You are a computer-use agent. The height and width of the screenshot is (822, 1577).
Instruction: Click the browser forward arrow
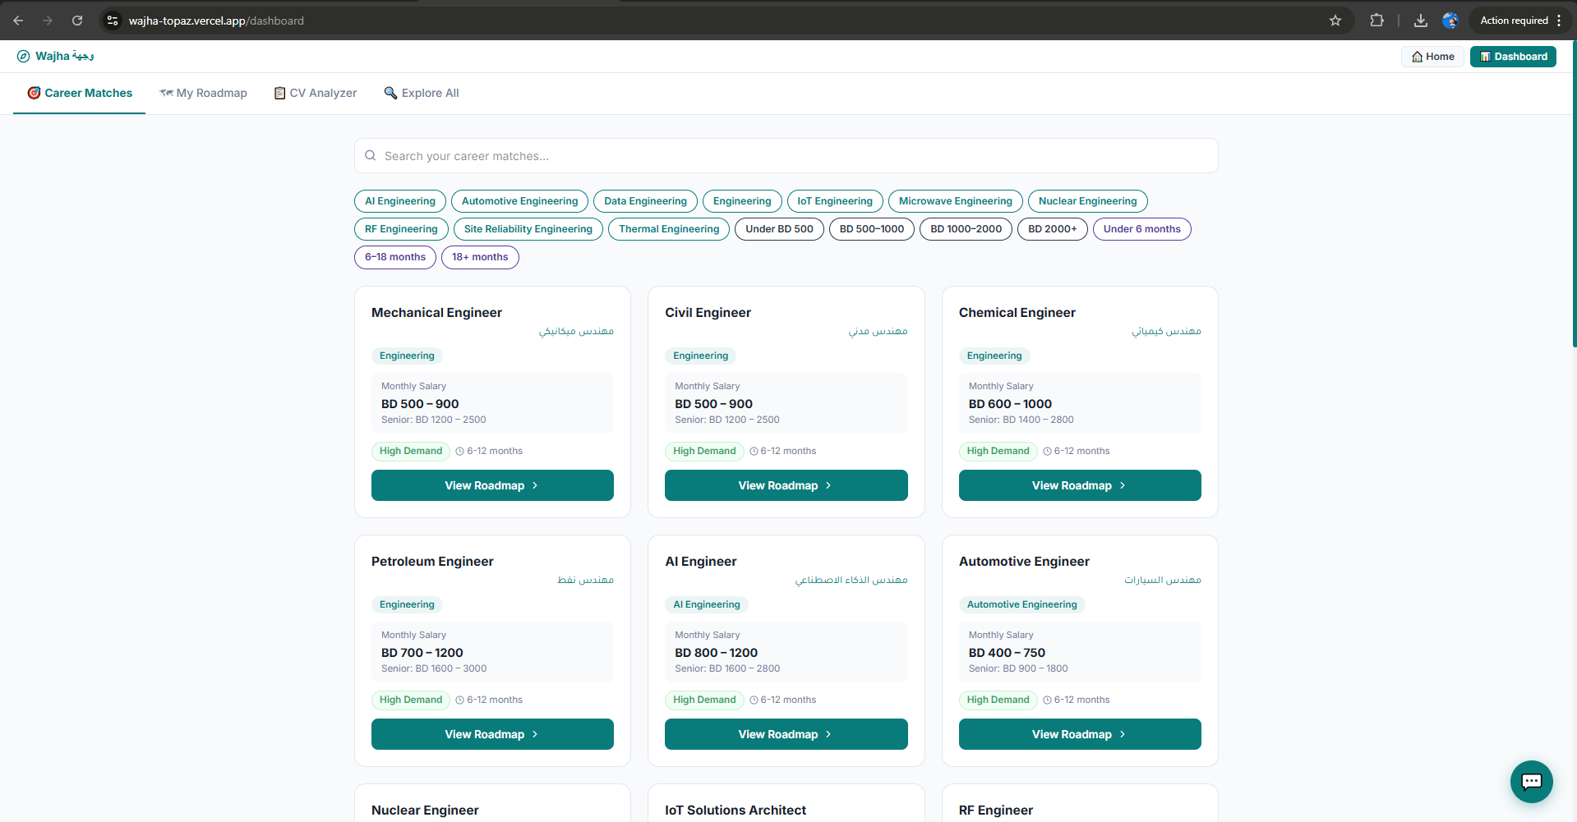click(x=48, y=21)
